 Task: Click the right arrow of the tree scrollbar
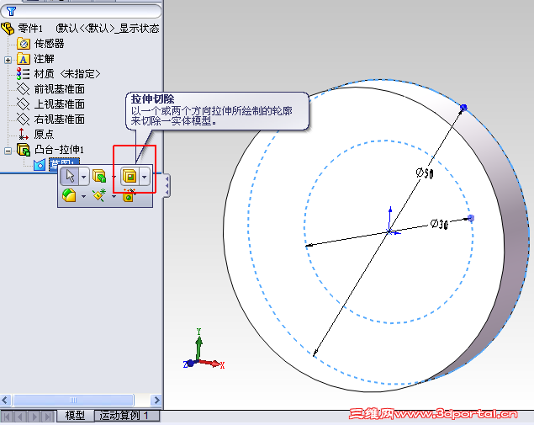(x=156, y=400)
